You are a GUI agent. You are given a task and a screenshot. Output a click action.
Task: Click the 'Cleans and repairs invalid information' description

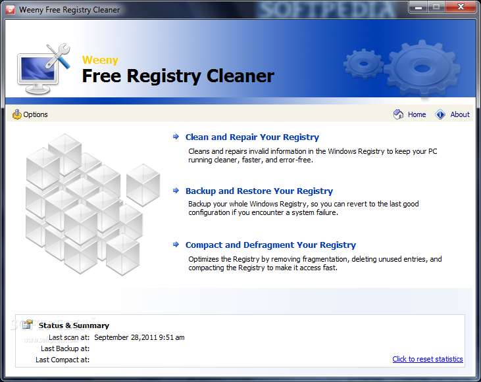pyautogui.click(x=313, y=155)
